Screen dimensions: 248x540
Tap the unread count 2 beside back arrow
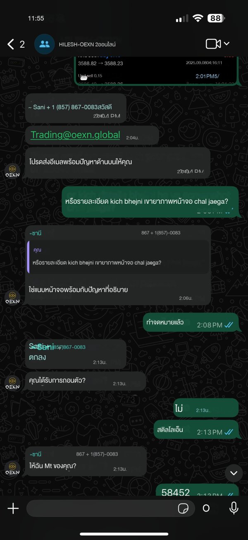[x=22, y=44]
